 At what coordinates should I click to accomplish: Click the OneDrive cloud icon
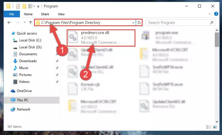tap(13, 91)
